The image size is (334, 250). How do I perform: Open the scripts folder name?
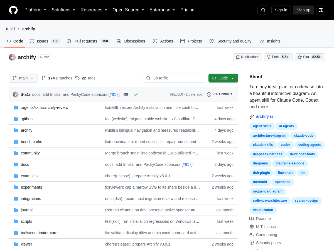pos(26,221)
